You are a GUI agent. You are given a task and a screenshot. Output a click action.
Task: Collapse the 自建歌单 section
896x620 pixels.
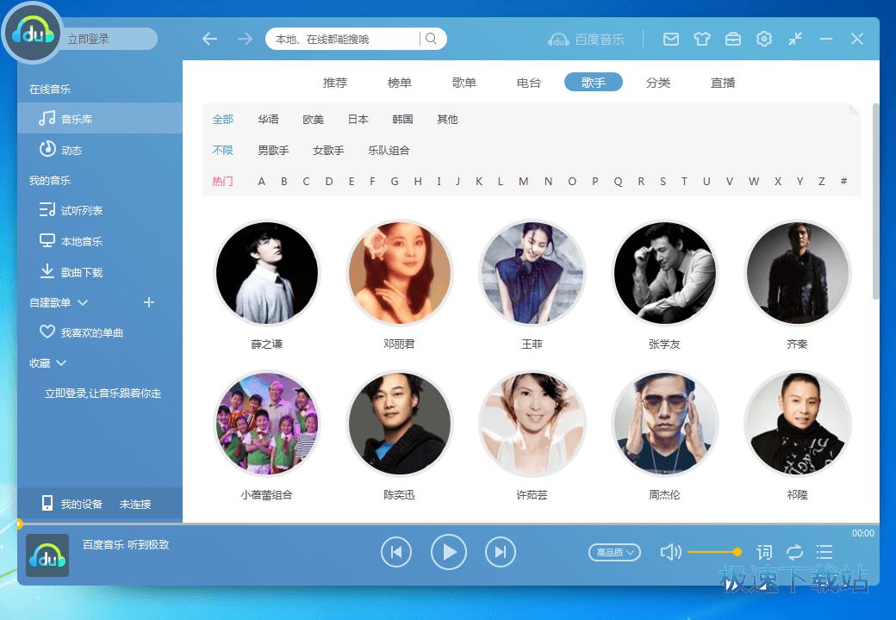coord(83,302)
